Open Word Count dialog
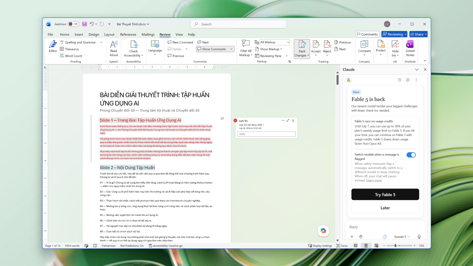Viewport: 473px width, 266px height. click(x=71, y=56)
